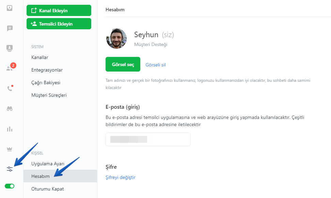Click the Görsel seç button
Screen dimensions: 331x198
(123, 64)
